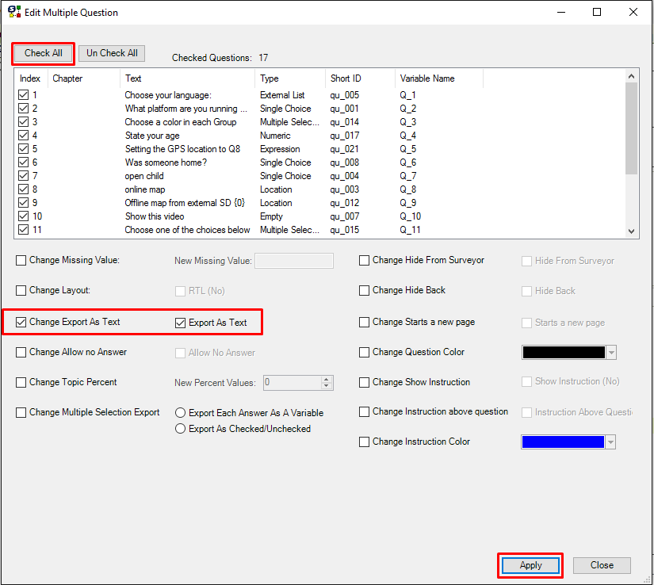Close the window with title bar X

click(633, 12)
